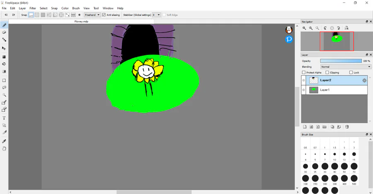The image size is (373, 194).
Task: Rotate canvas right in Navigator
Action: point(339,28)
